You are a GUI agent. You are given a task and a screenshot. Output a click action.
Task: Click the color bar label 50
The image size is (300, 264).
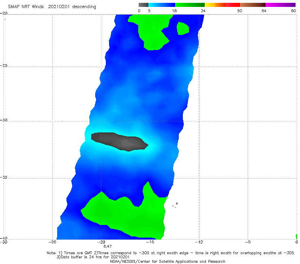pyautogui.click(x=240, y=11)
